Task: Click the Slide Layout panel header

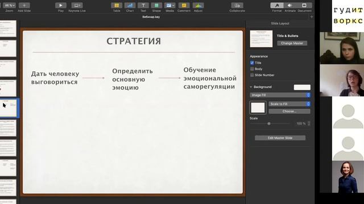Action: [x=280, y=23]
